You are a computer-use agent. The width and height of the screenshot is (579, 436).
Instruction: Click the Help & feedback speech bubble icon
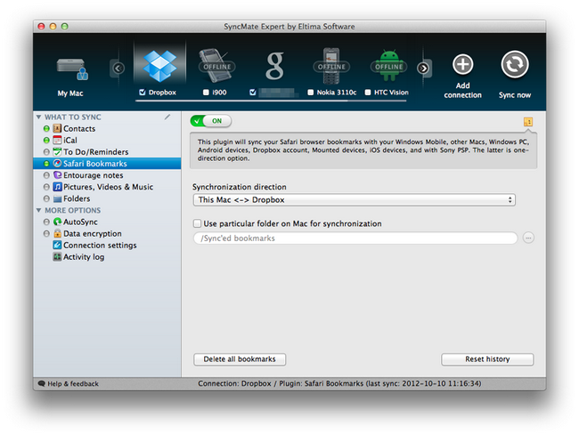[41, 384]
